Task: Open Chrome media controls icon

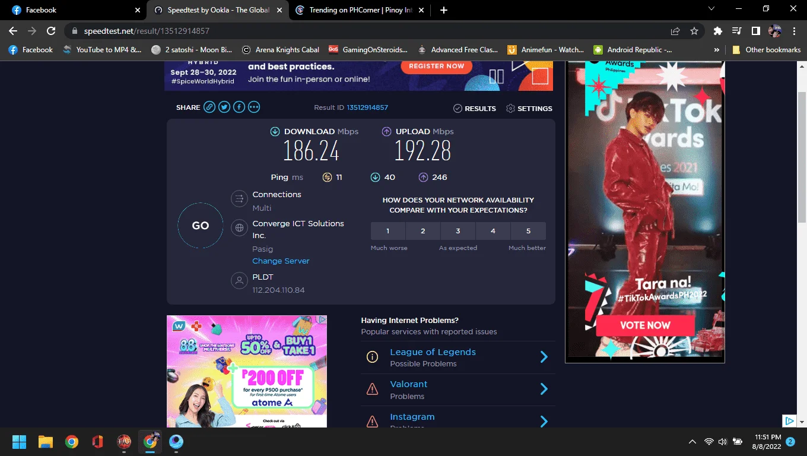Action: tap(737, 31)
